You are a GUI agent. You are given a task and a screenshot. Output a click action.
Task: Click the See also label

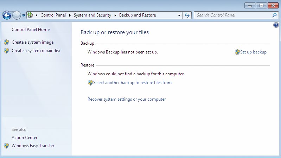[x=19, y=129]
